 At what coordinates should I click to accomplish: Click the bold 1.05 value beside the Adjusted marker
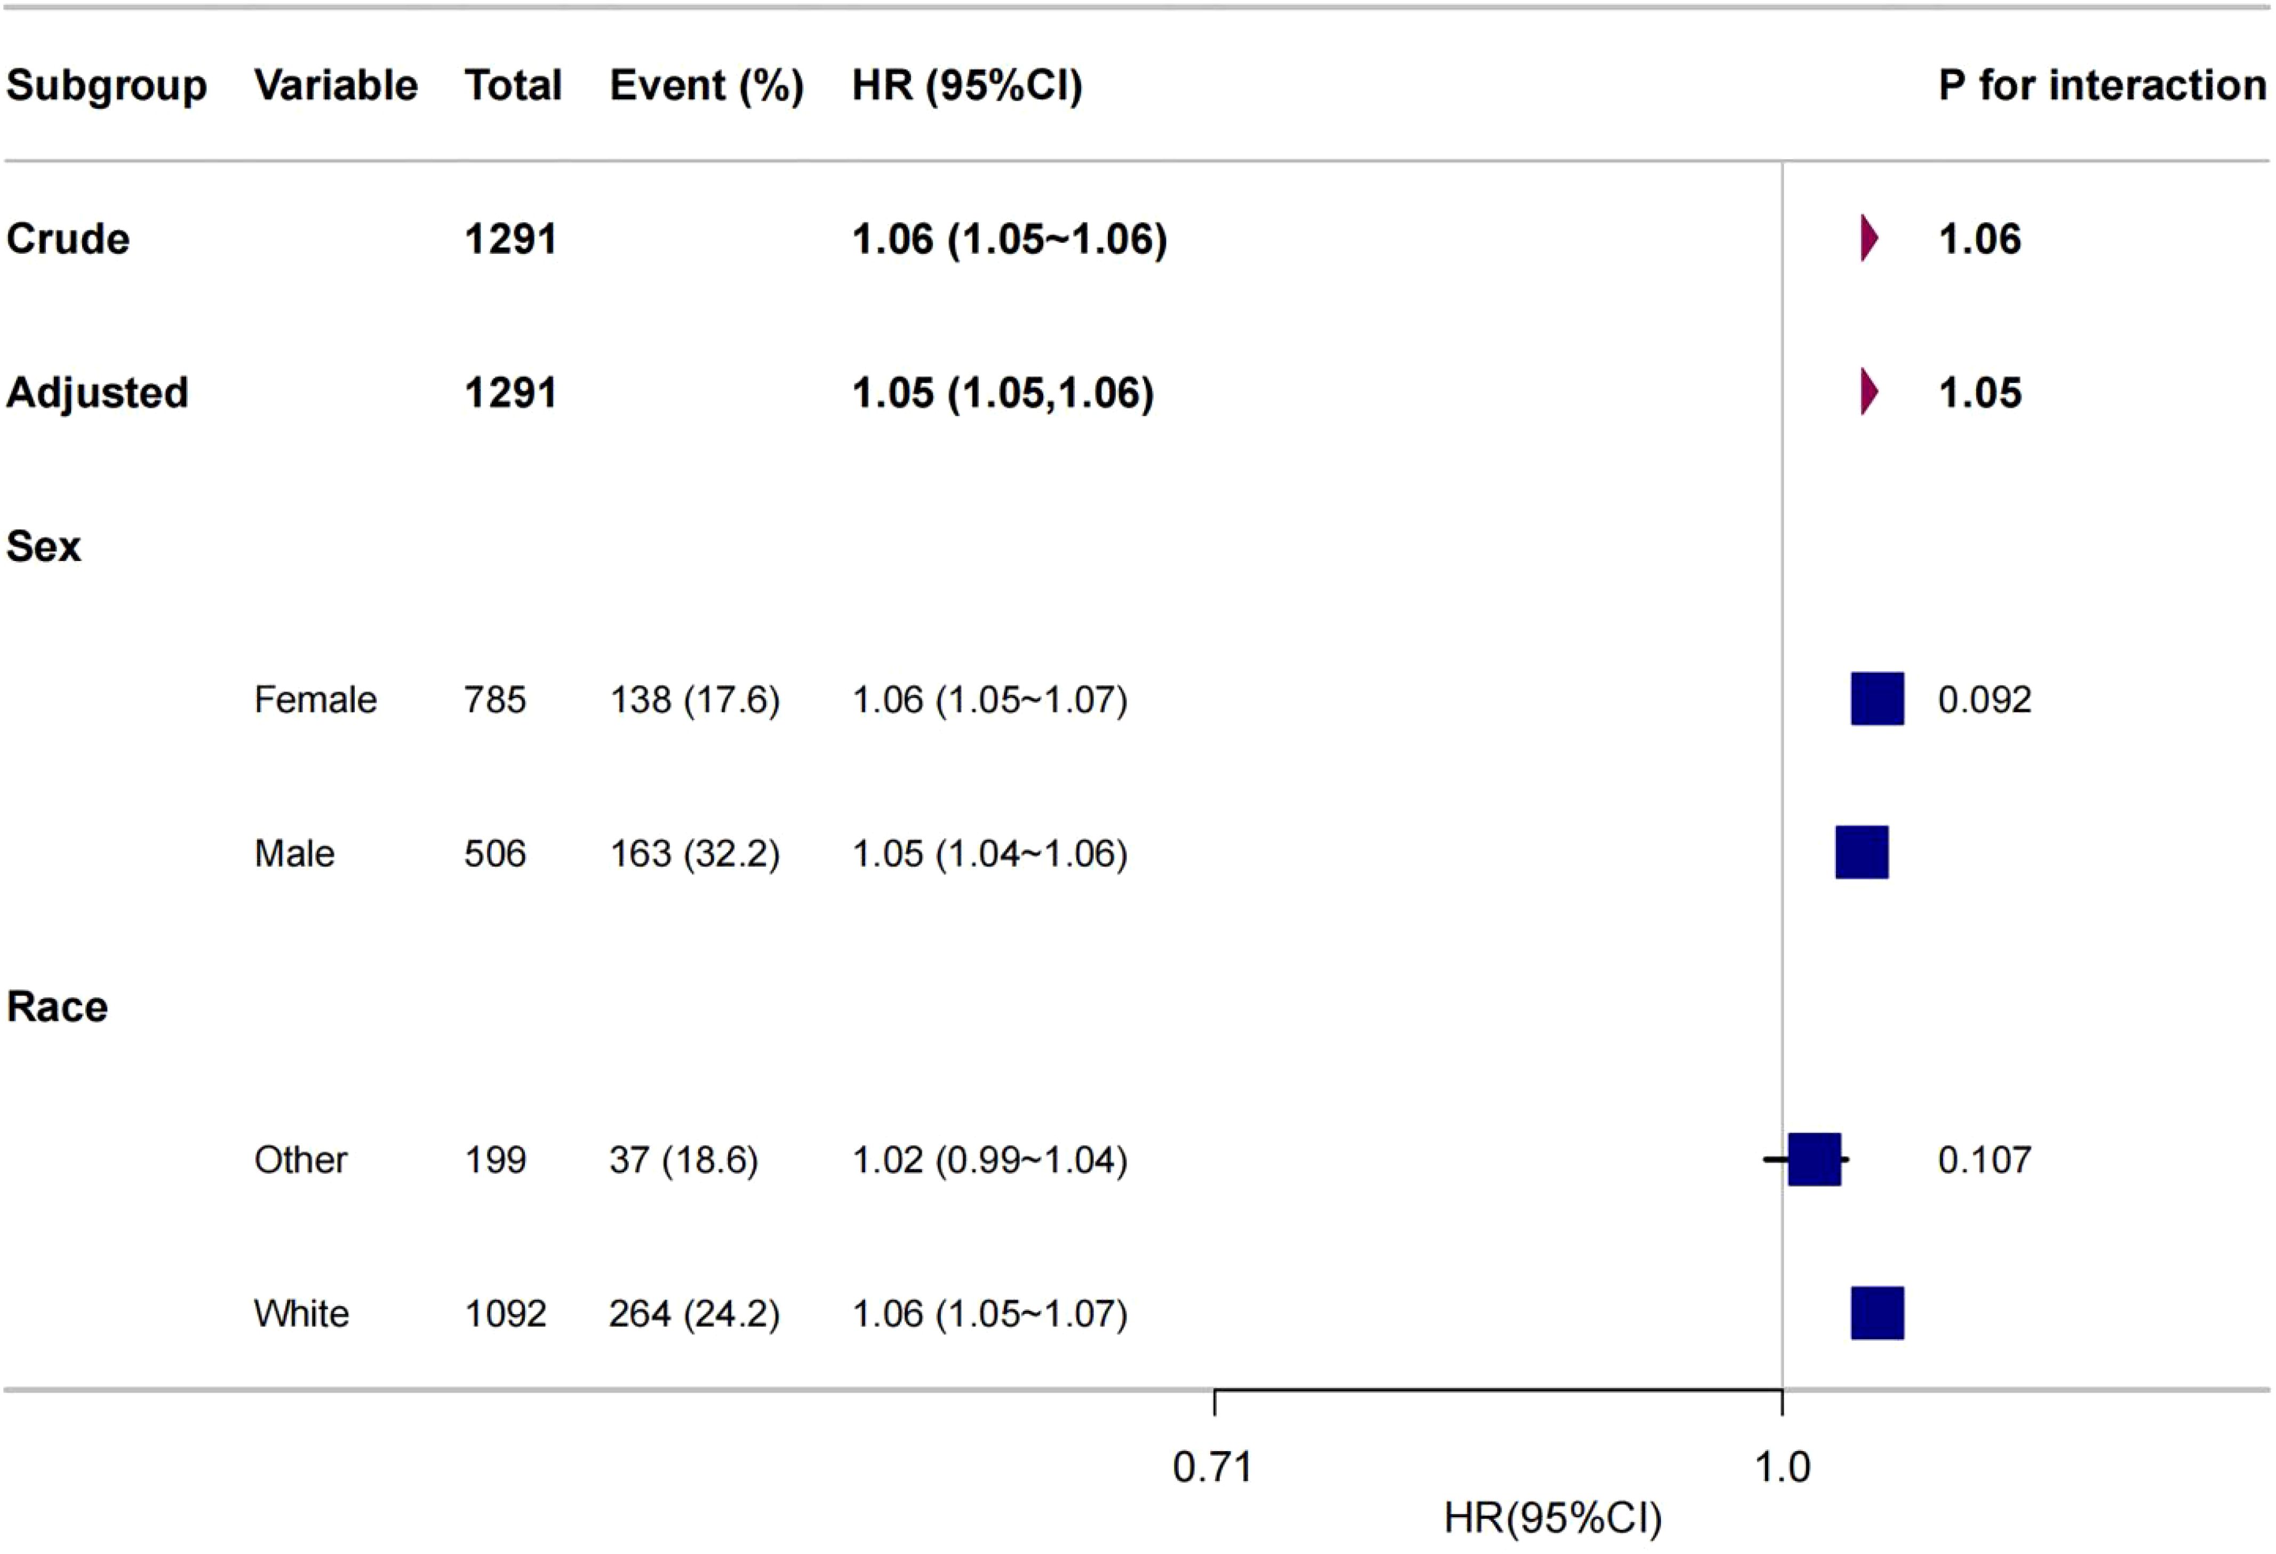1979,392
